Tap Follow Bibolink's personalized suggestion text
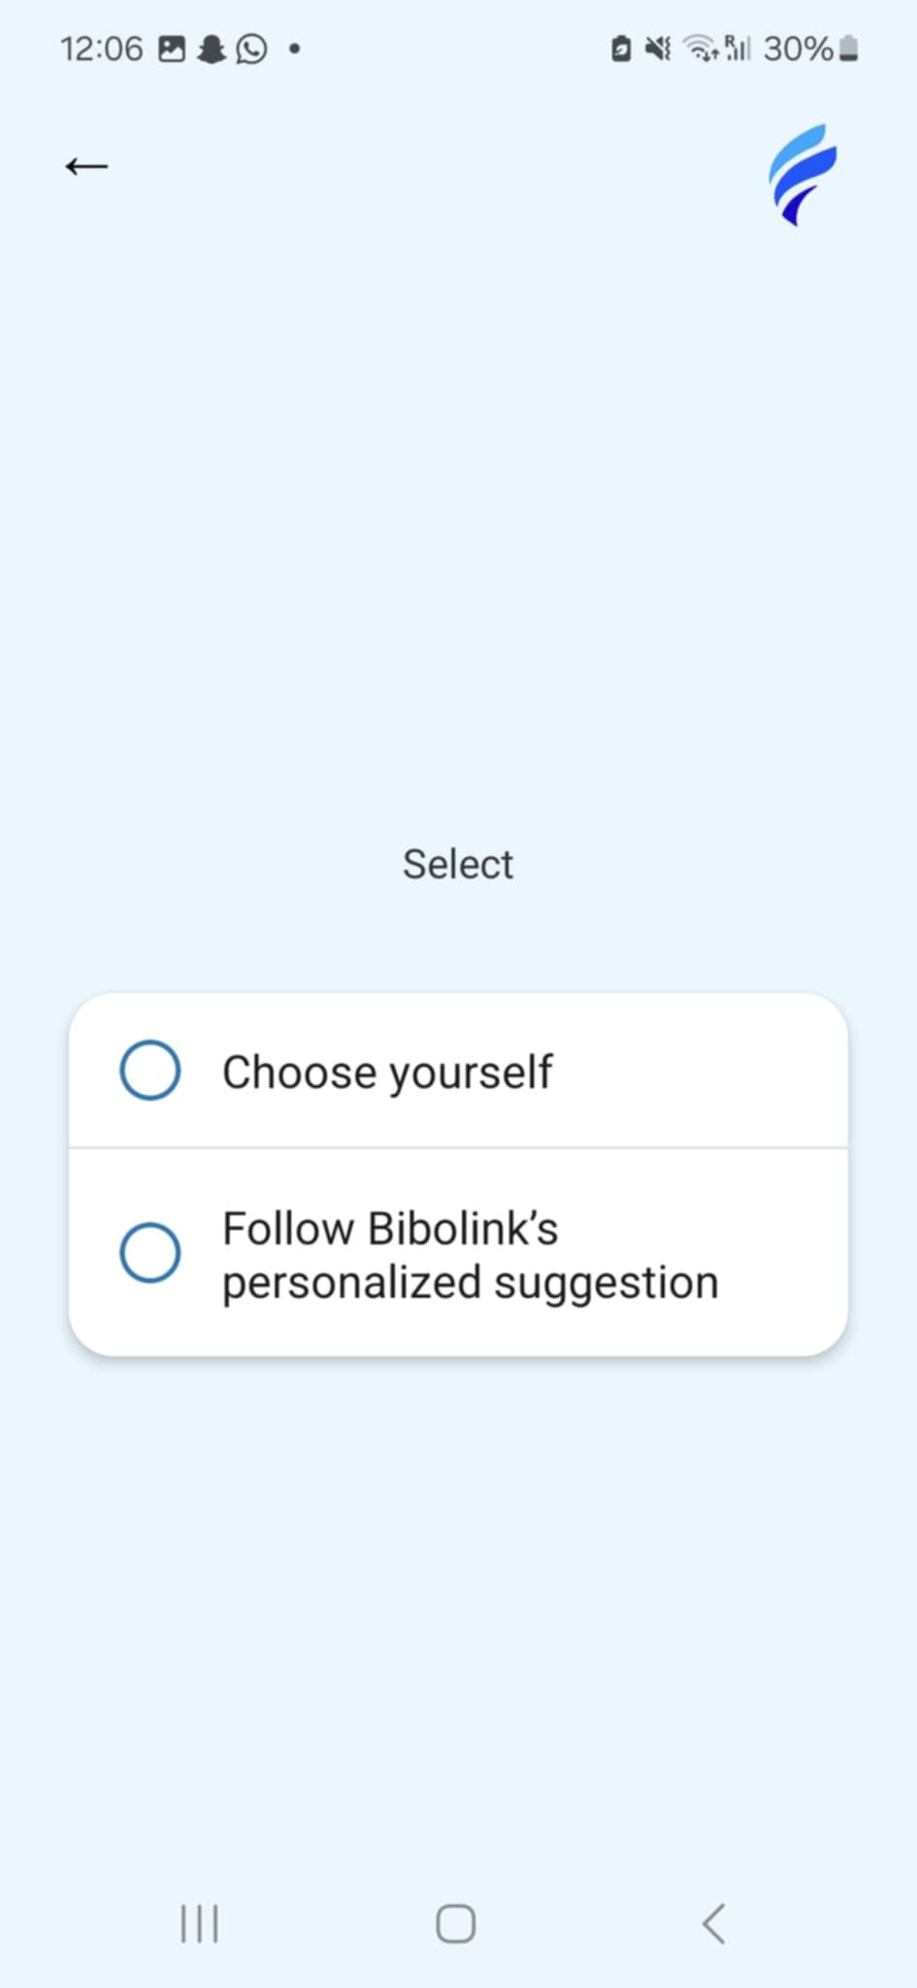The height and width of the screenshot is (1988, 917). [470, 1255]
